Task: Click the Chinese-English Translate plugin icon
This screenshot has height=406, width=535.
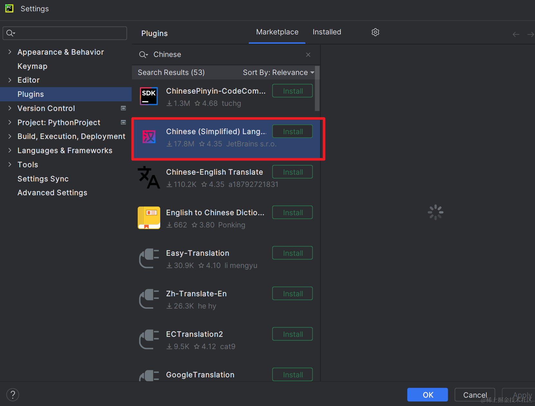Action: coord(149,177)
